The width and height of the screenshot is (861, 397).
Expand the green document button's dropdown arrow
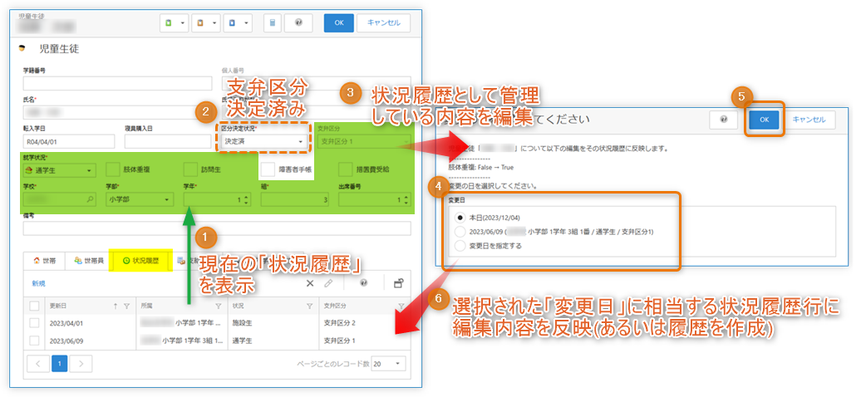182,23
